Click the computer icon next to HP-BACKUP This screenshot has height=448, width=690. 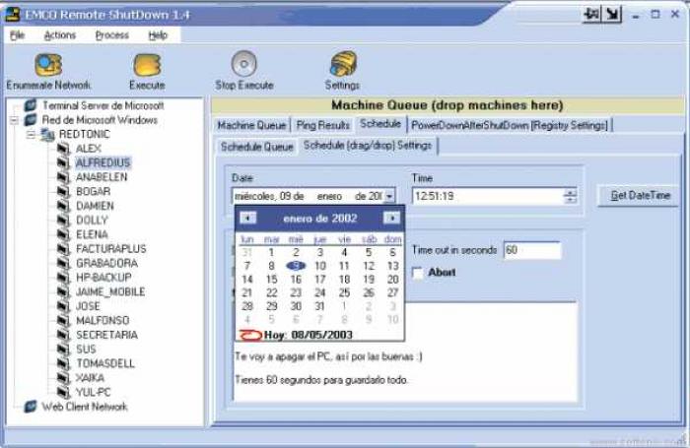(x=63, y=278)
